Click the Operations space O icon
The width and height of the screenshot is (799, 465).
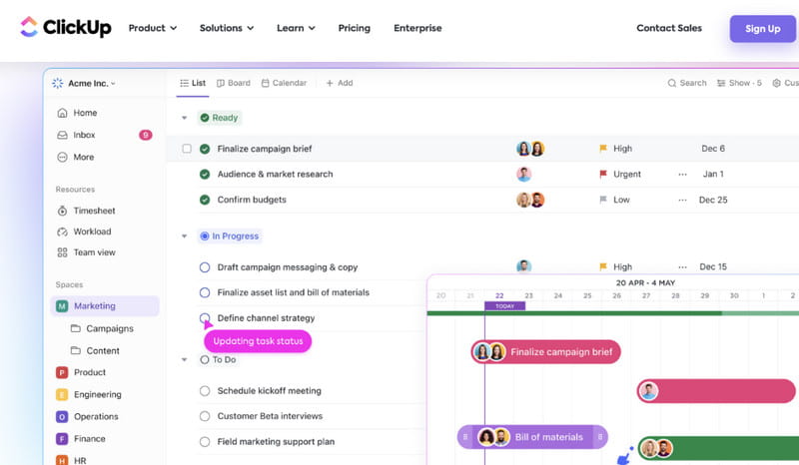pyautogui.click(x=62, y=417)
